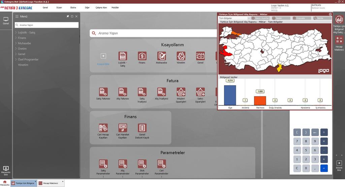The width and height of the screenshot is (345, 187).
Task: Open the Alış Parametreleri icon
Action: (x=123, y=164)
